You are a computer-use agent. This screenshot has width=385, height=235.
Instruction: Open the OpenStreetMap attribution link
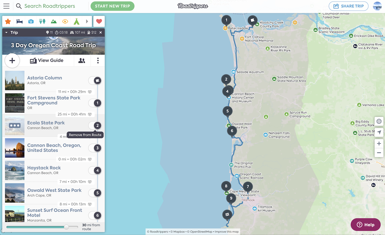[200, 232]
